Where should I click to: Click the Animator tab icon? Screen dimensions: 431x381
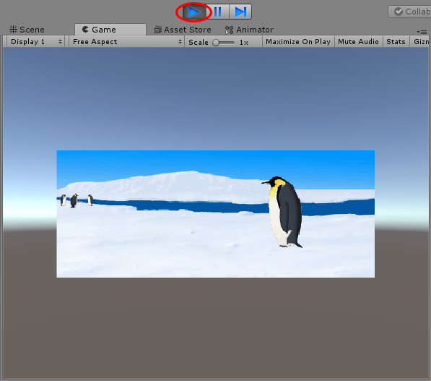point(229,30)
